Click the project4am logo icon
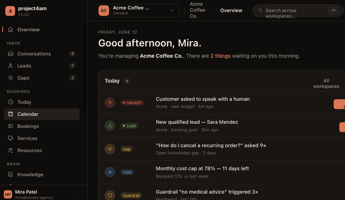345x200 pixels. point(10,11)
